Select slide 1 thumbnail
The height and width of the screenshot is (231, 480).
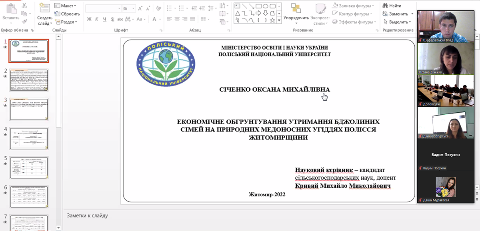tap(29, 51)
